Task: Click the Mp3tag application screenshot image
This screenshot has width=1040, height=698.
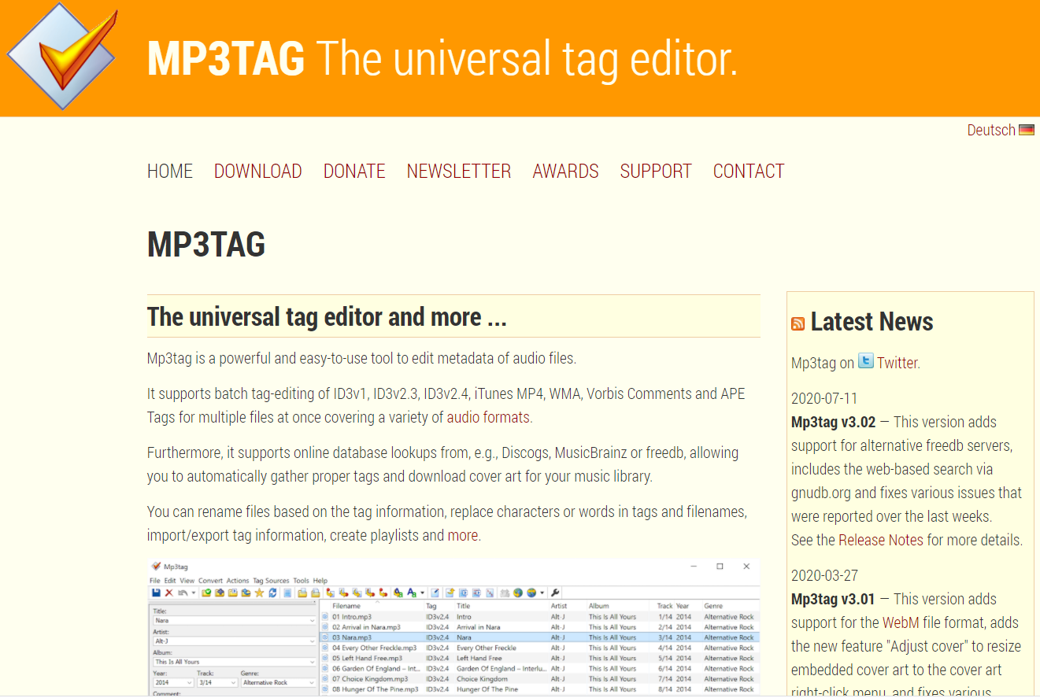Action: point(454,627)
